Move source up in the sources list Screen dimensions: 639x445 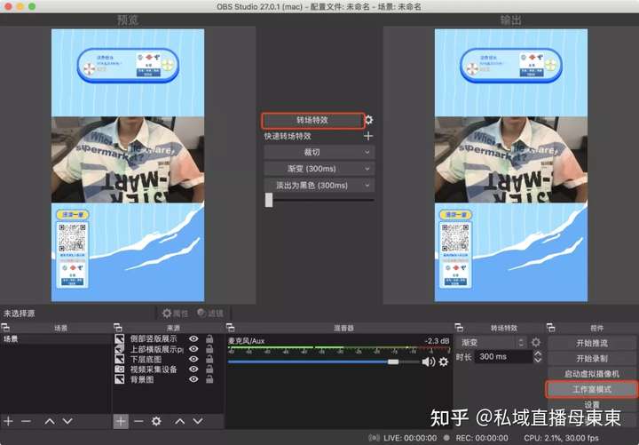[x=179, y=421]
